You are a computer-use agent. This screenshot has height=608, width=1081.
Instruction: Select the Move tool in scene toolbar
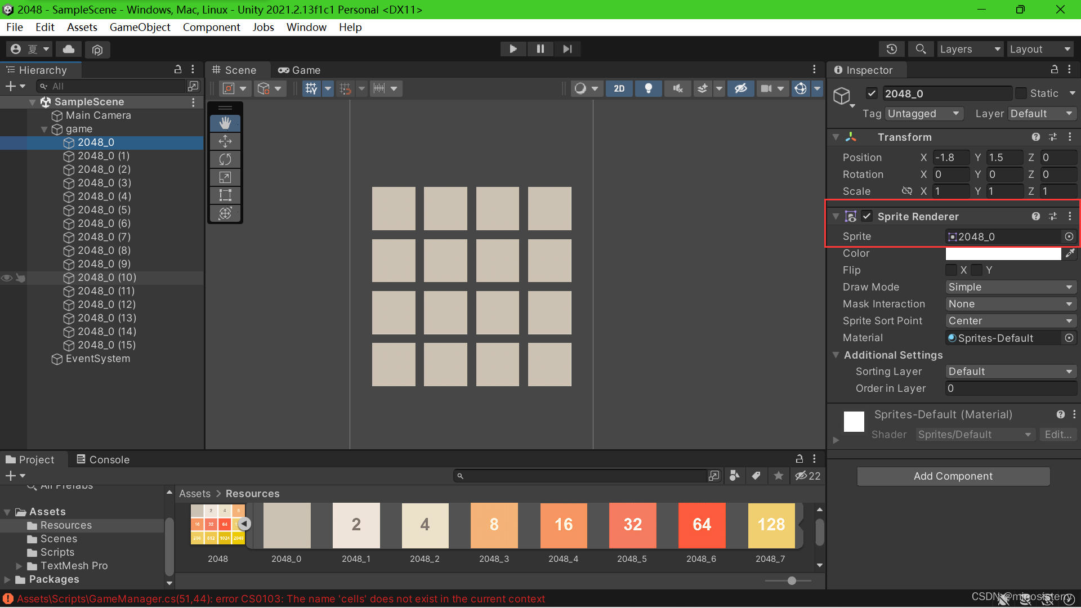pos(225,141)
